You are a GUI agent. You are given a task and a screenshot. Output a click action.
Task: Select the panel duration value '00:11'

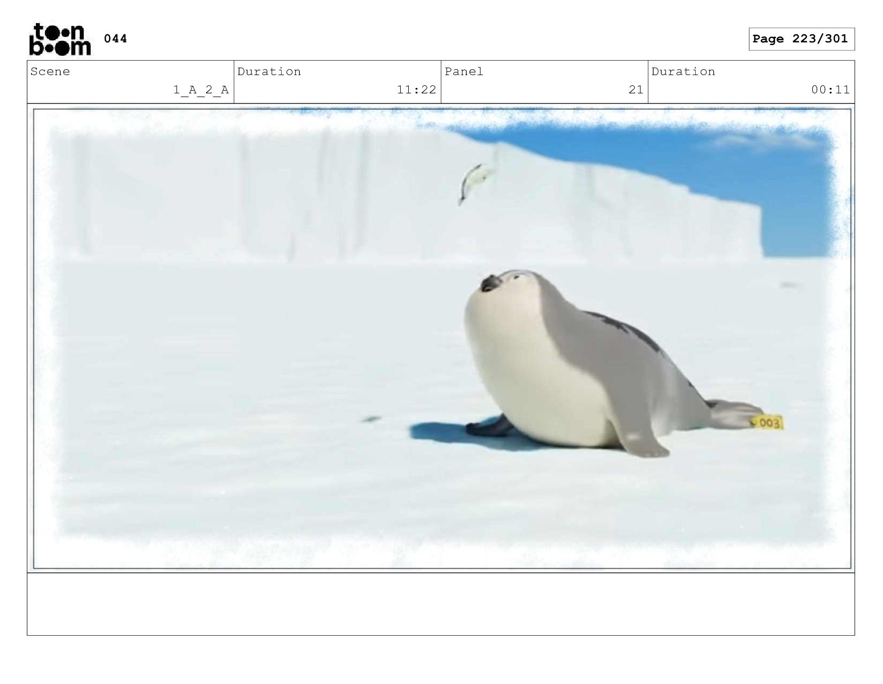830,90
